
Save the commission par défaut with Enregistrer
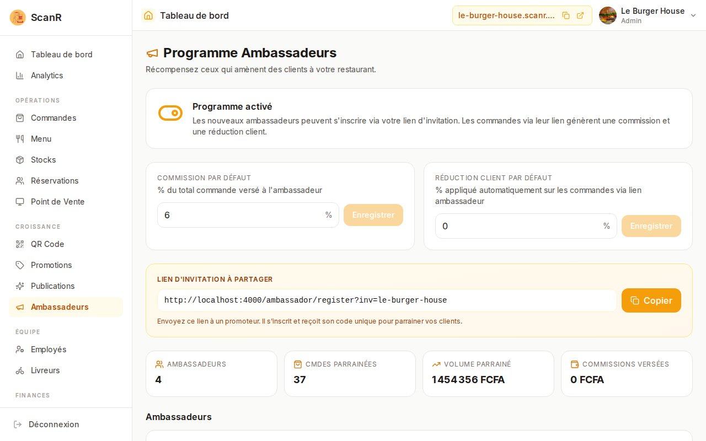(x=373, y=215)
